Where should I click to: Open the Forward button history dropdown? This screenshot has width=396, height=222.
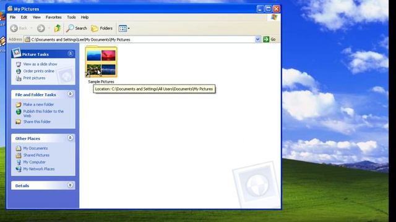tap(49, 28)
